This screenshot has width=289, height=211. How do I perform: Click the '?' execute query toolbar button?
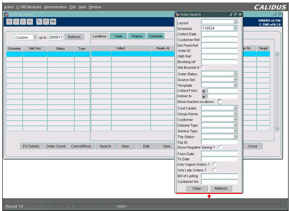point(46,21)
